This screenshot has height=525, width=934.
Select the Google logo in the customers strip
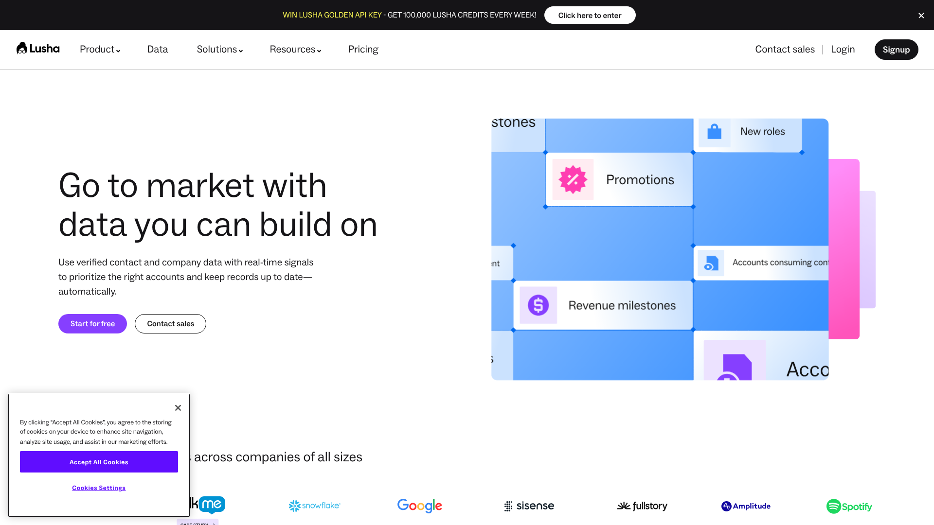(x=419, y=506)
